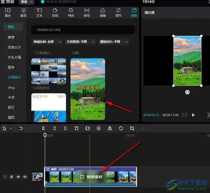Open the Text (文本) panel

click(x=39, y=13)
